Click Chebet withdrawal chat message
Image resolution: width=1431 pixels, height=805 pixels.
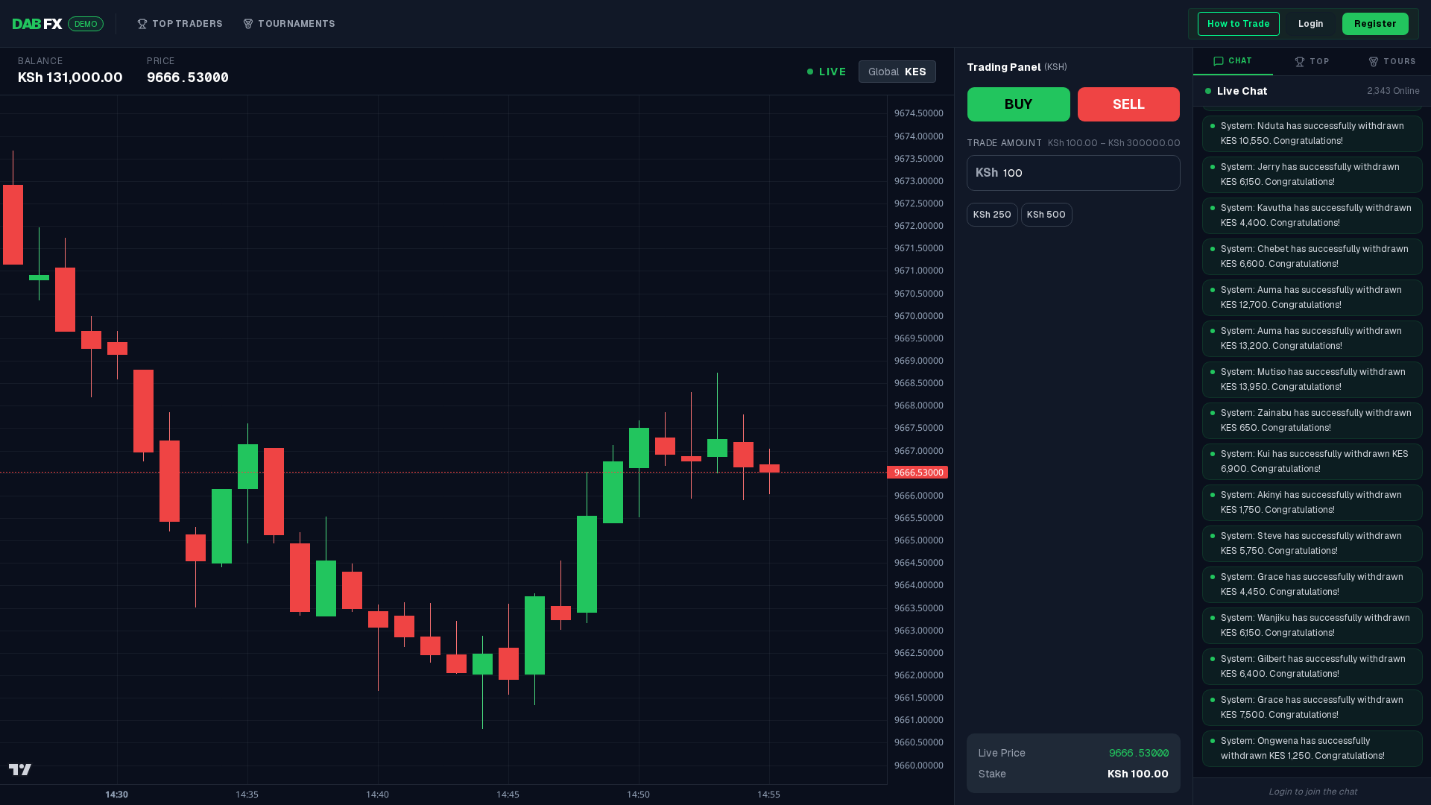click(x=1312, y=256)
